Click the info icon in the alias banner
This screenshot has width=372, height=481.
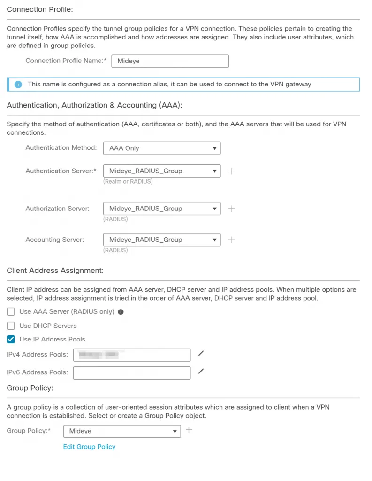pos(17,84)
